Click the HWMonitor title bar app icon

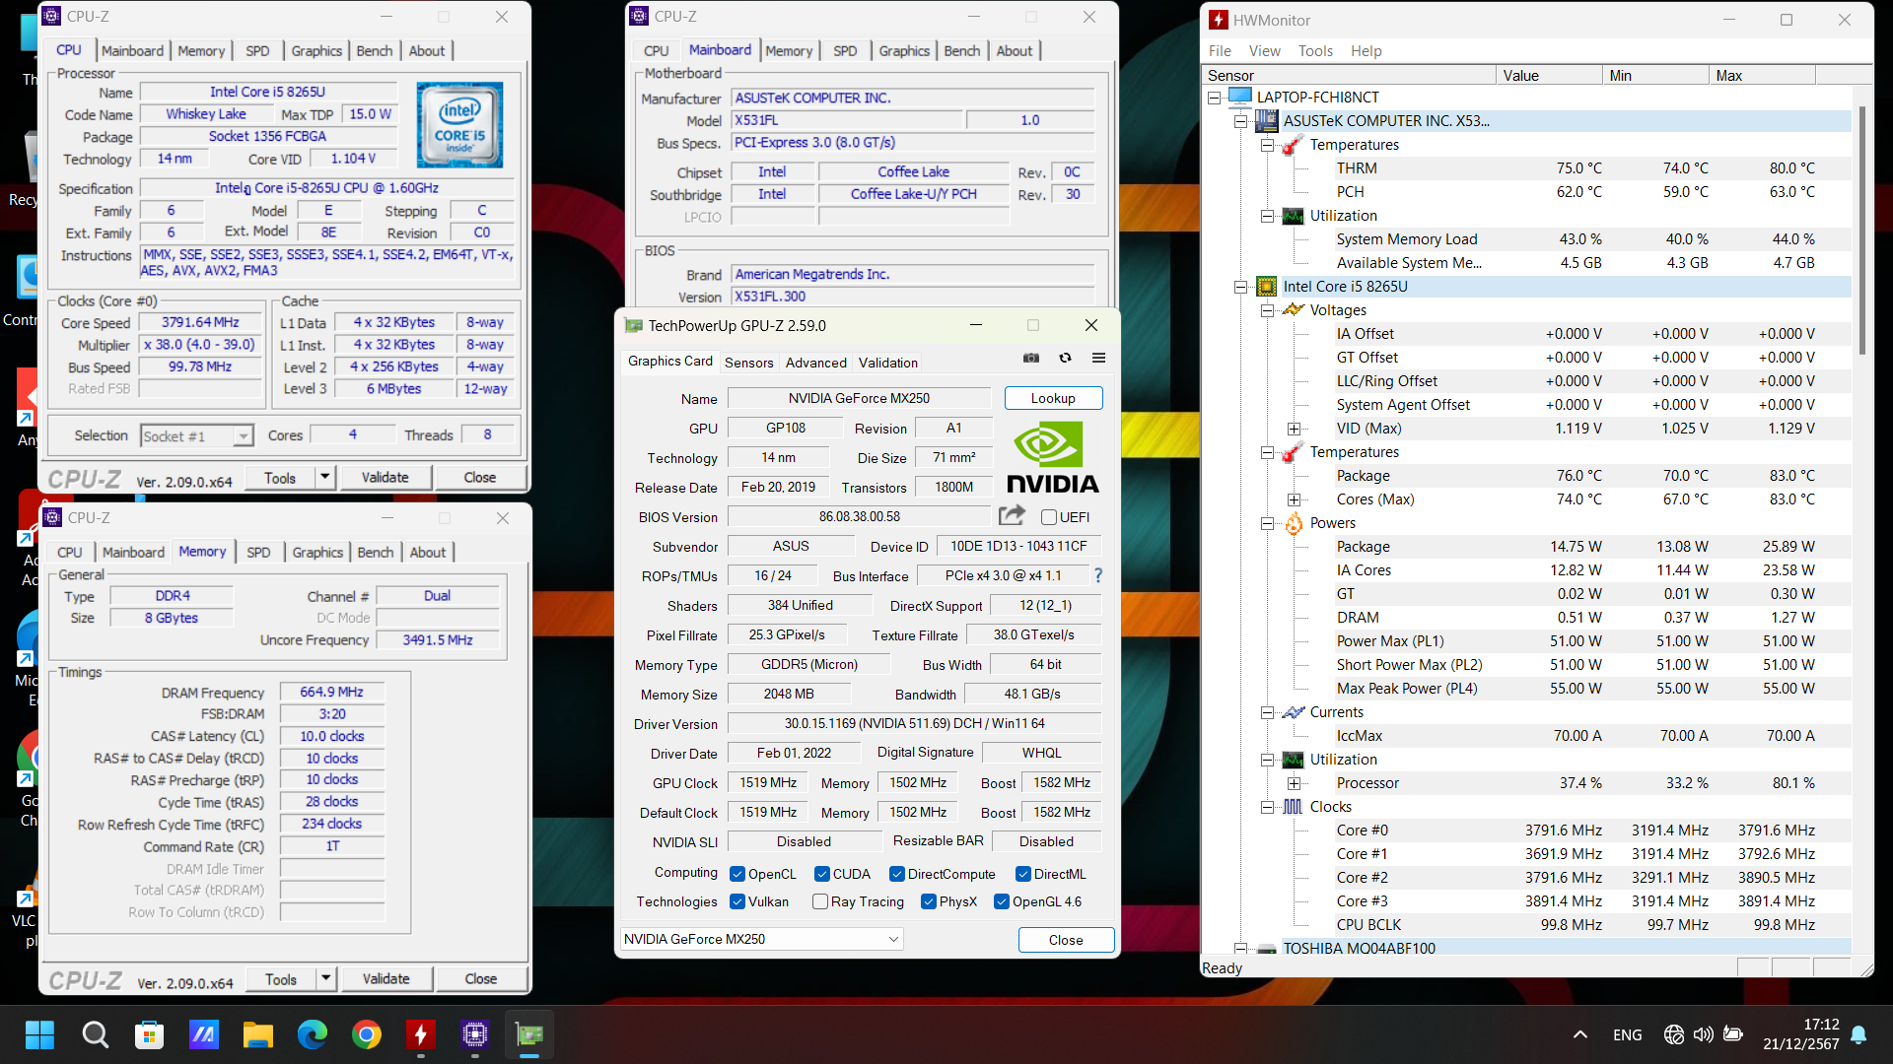(x=1219, y=20)
